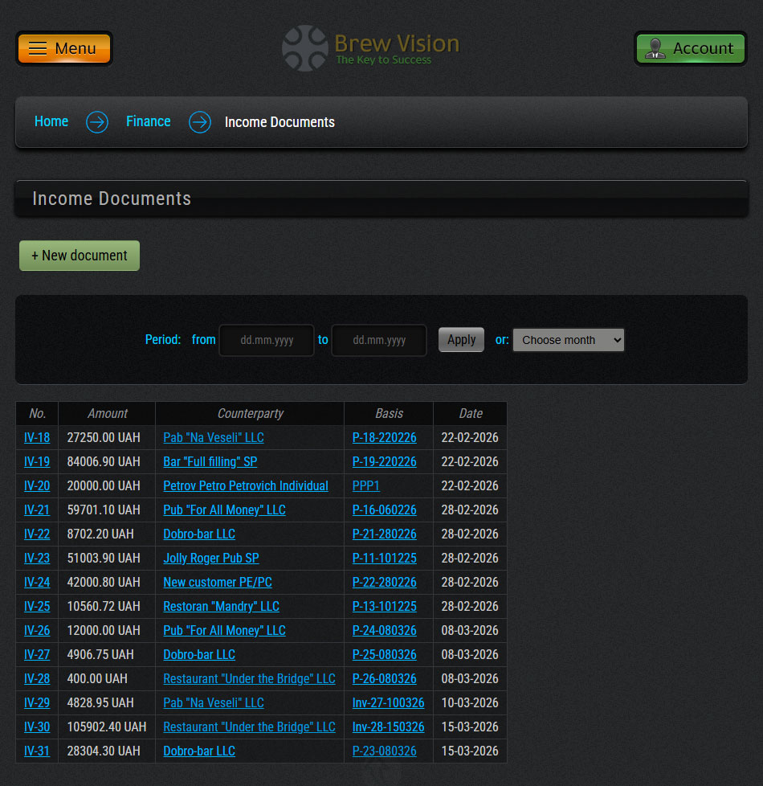Open income document IV-18
This screenshot has height=786, width=763.
coord(37,438)
